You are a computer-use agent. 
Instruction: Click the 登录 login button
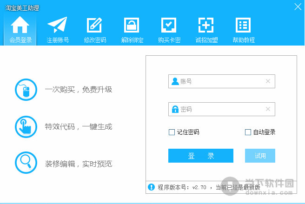pos(201,156)
